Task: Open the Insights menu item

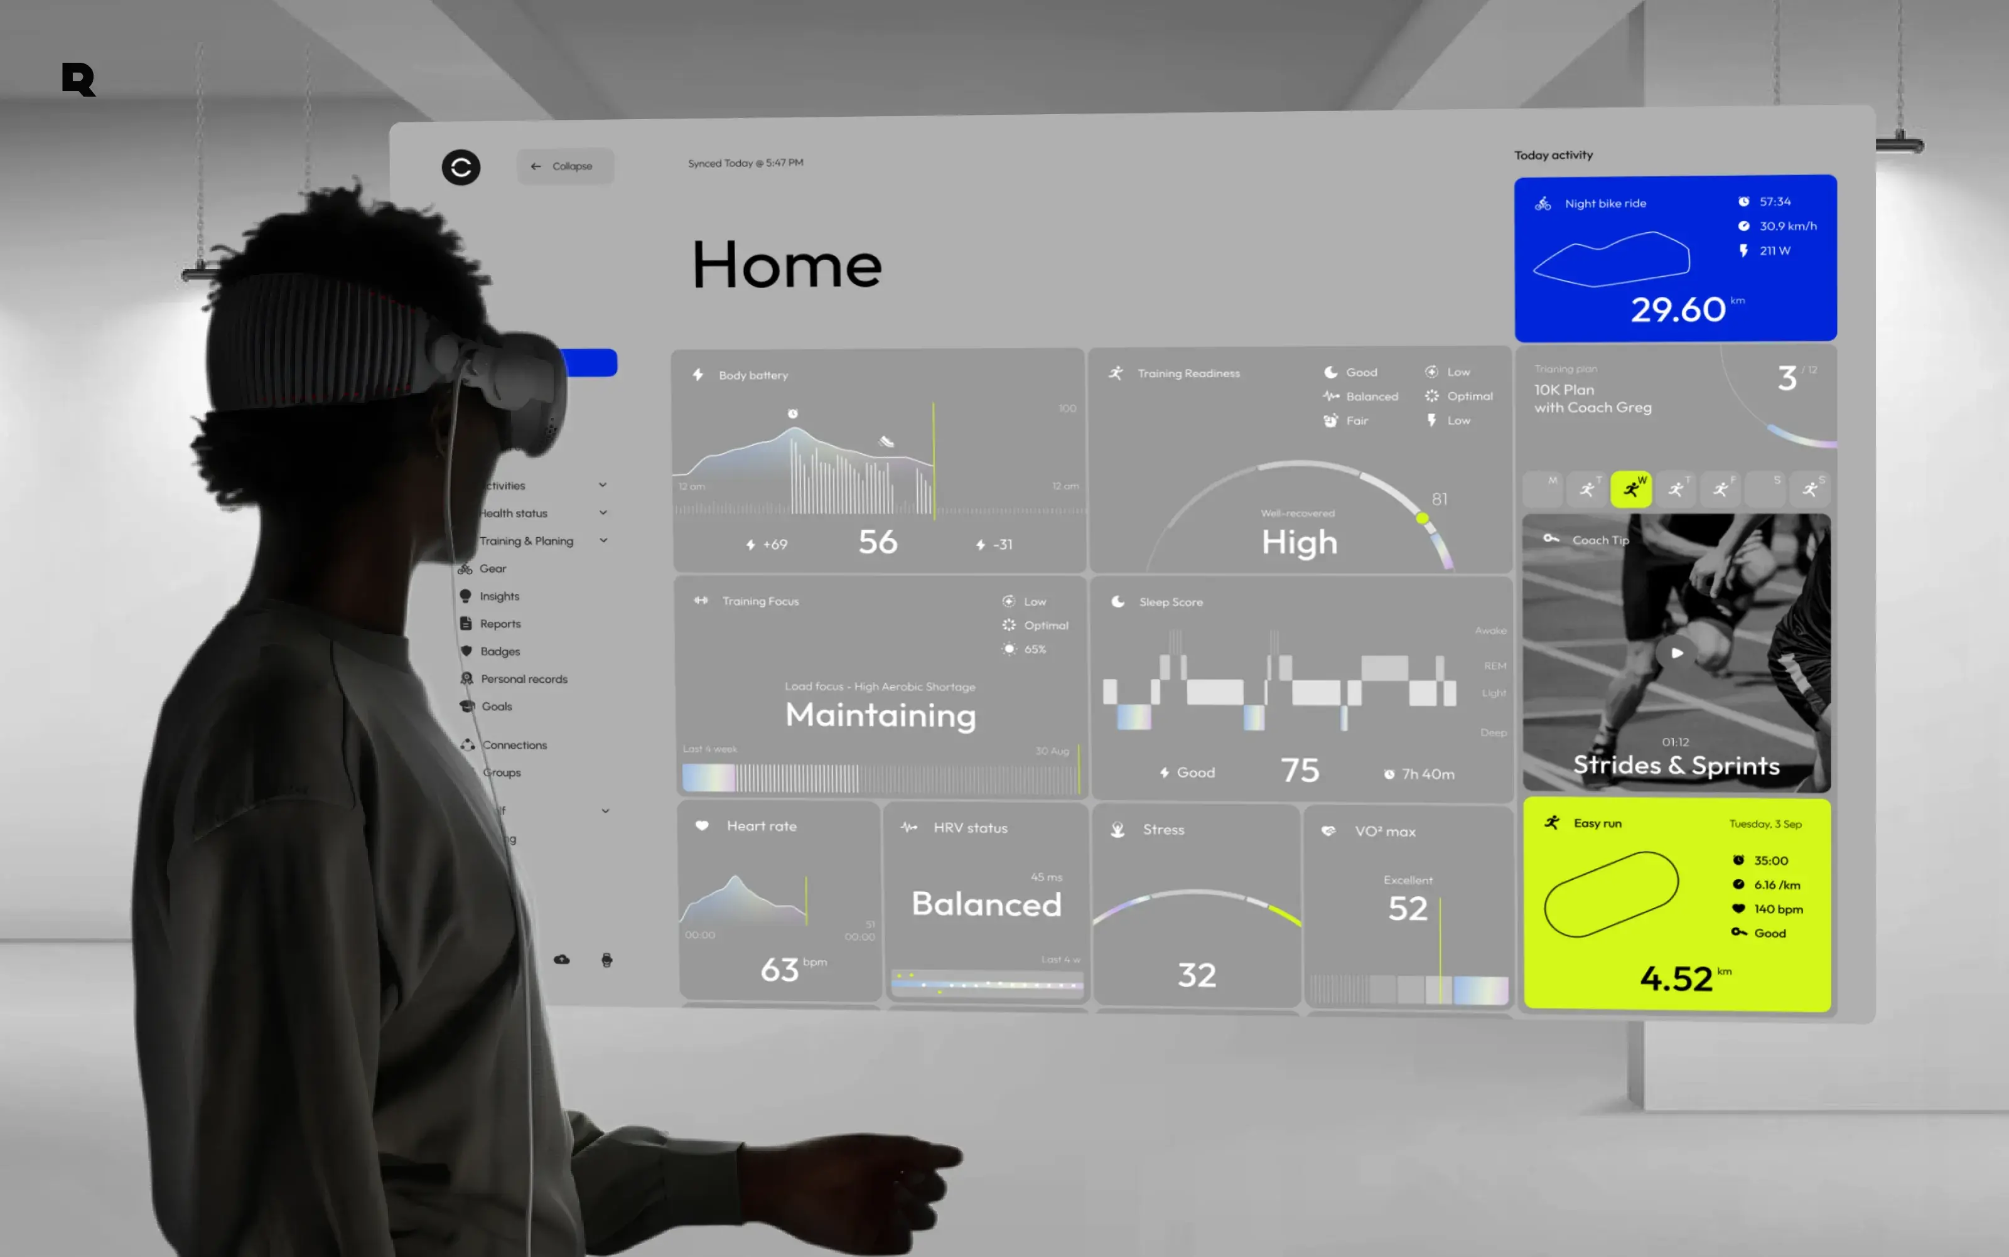Action: coord(500,595)
